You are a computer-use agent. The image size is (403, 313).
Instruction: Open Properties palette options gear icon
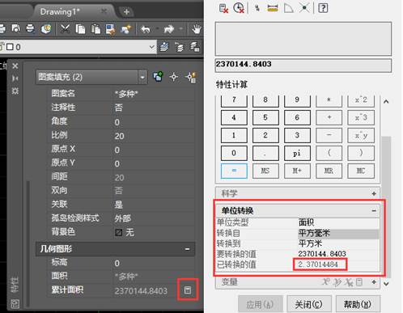[15, 91]
